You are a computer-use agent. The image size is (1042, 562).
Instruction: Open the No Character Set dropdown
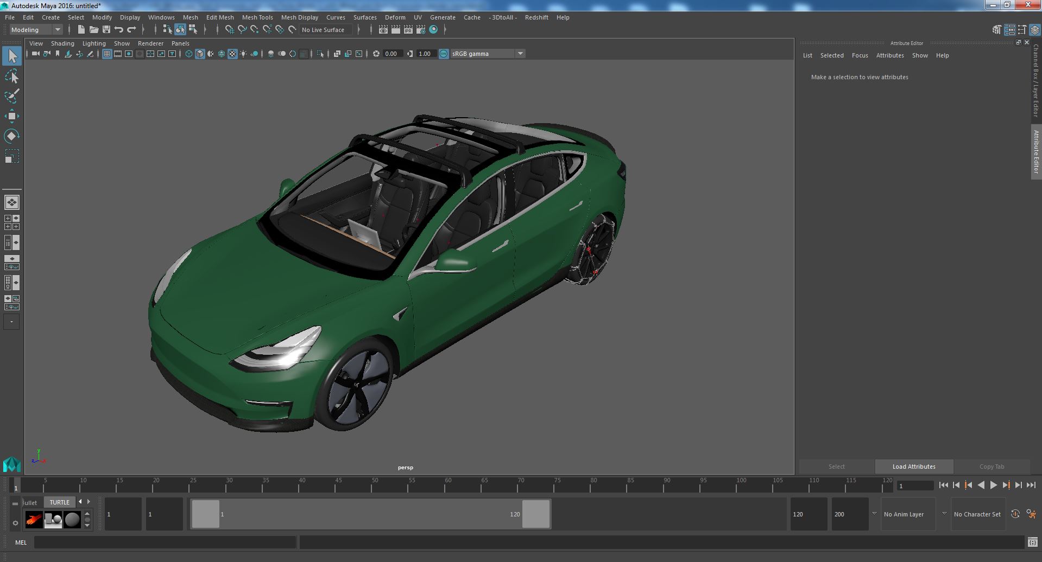978,514
